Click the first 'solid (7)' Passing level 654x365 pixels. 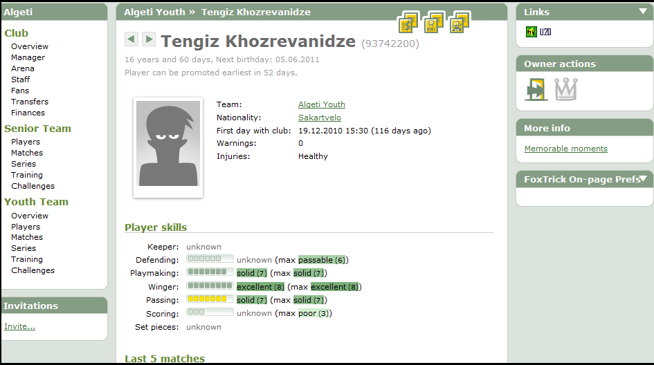252,300
